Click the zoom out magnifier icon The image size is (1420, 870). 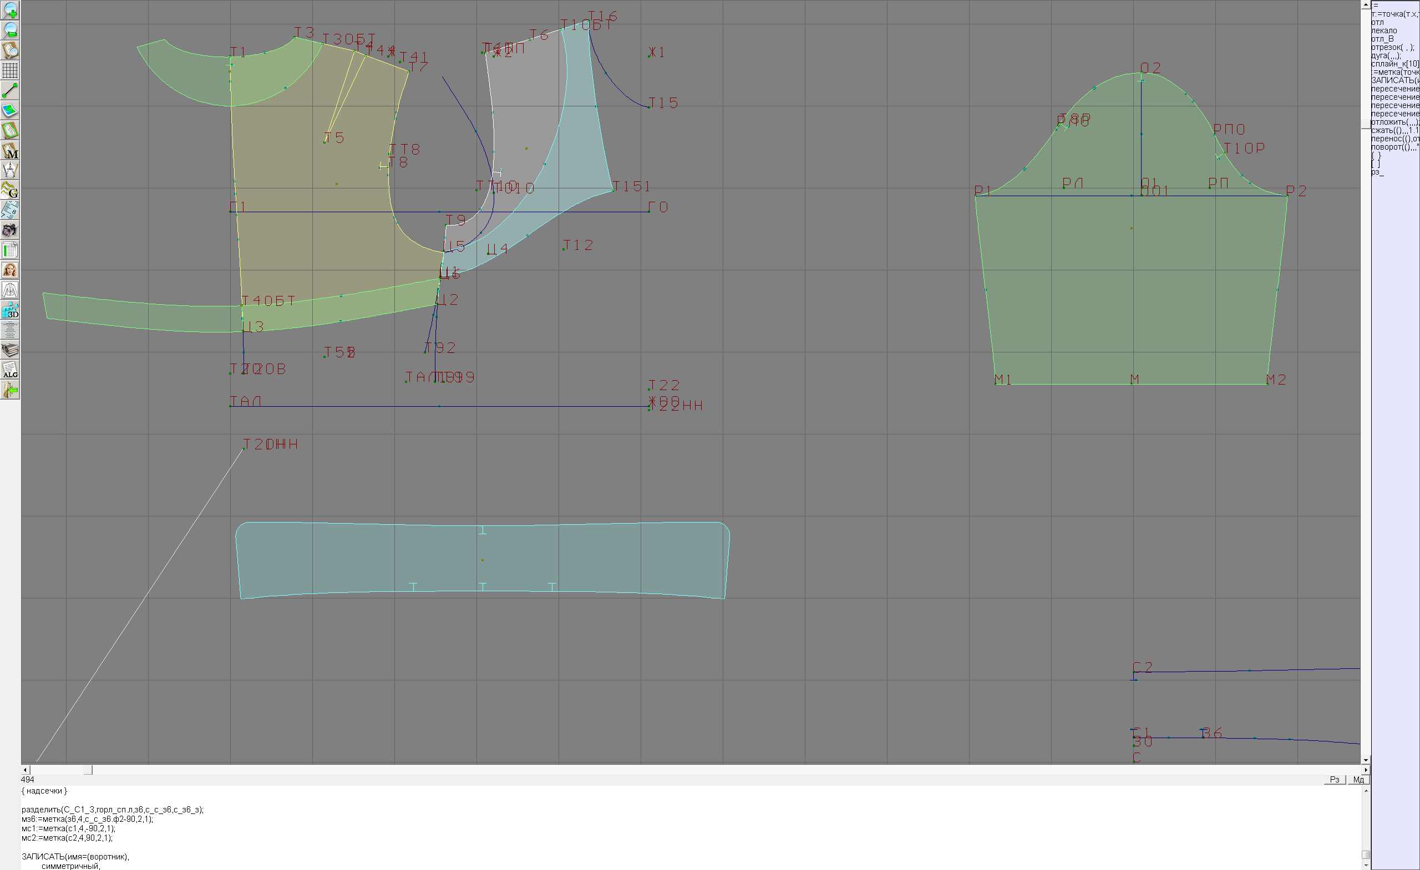point(11,30)
